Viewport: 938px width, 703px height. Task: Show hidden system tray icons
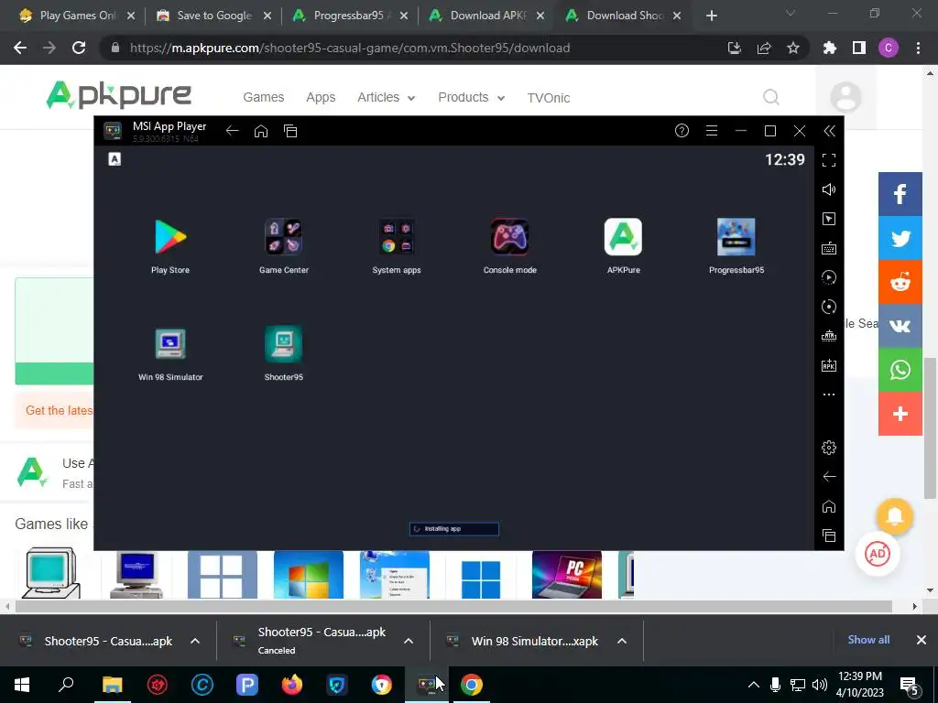point(754,685)
